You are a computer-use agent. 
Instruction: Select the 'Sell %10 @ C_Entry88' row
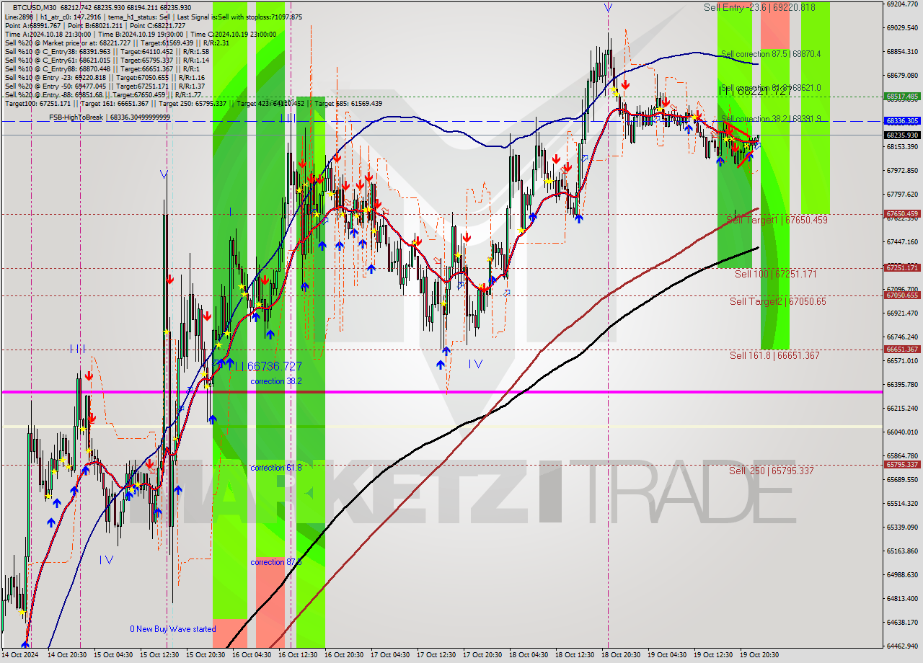(101, 68)
